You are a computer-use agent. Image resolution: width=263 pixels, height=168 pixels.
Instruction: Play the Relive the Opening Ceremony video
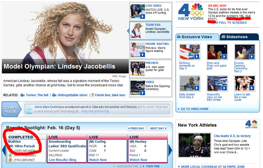[137, 88]
